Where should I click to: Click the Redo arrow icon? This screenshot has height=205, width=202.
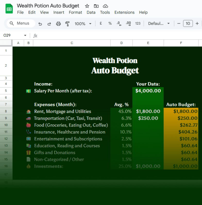(49, 24)
